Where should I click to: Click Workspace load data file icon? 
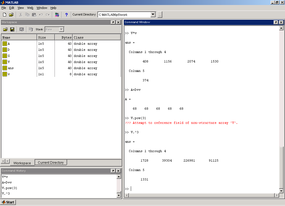(x=6, y=29)
